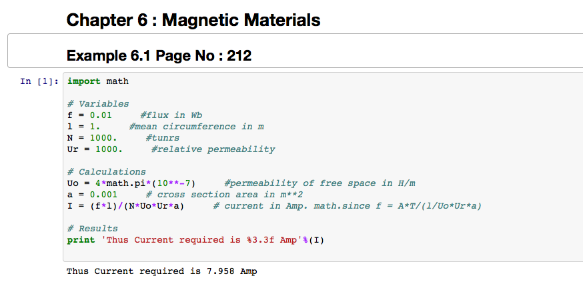583x288 pixels.
Task: Click the output text showing 7.958 Amp
Action: pos(161,271)
